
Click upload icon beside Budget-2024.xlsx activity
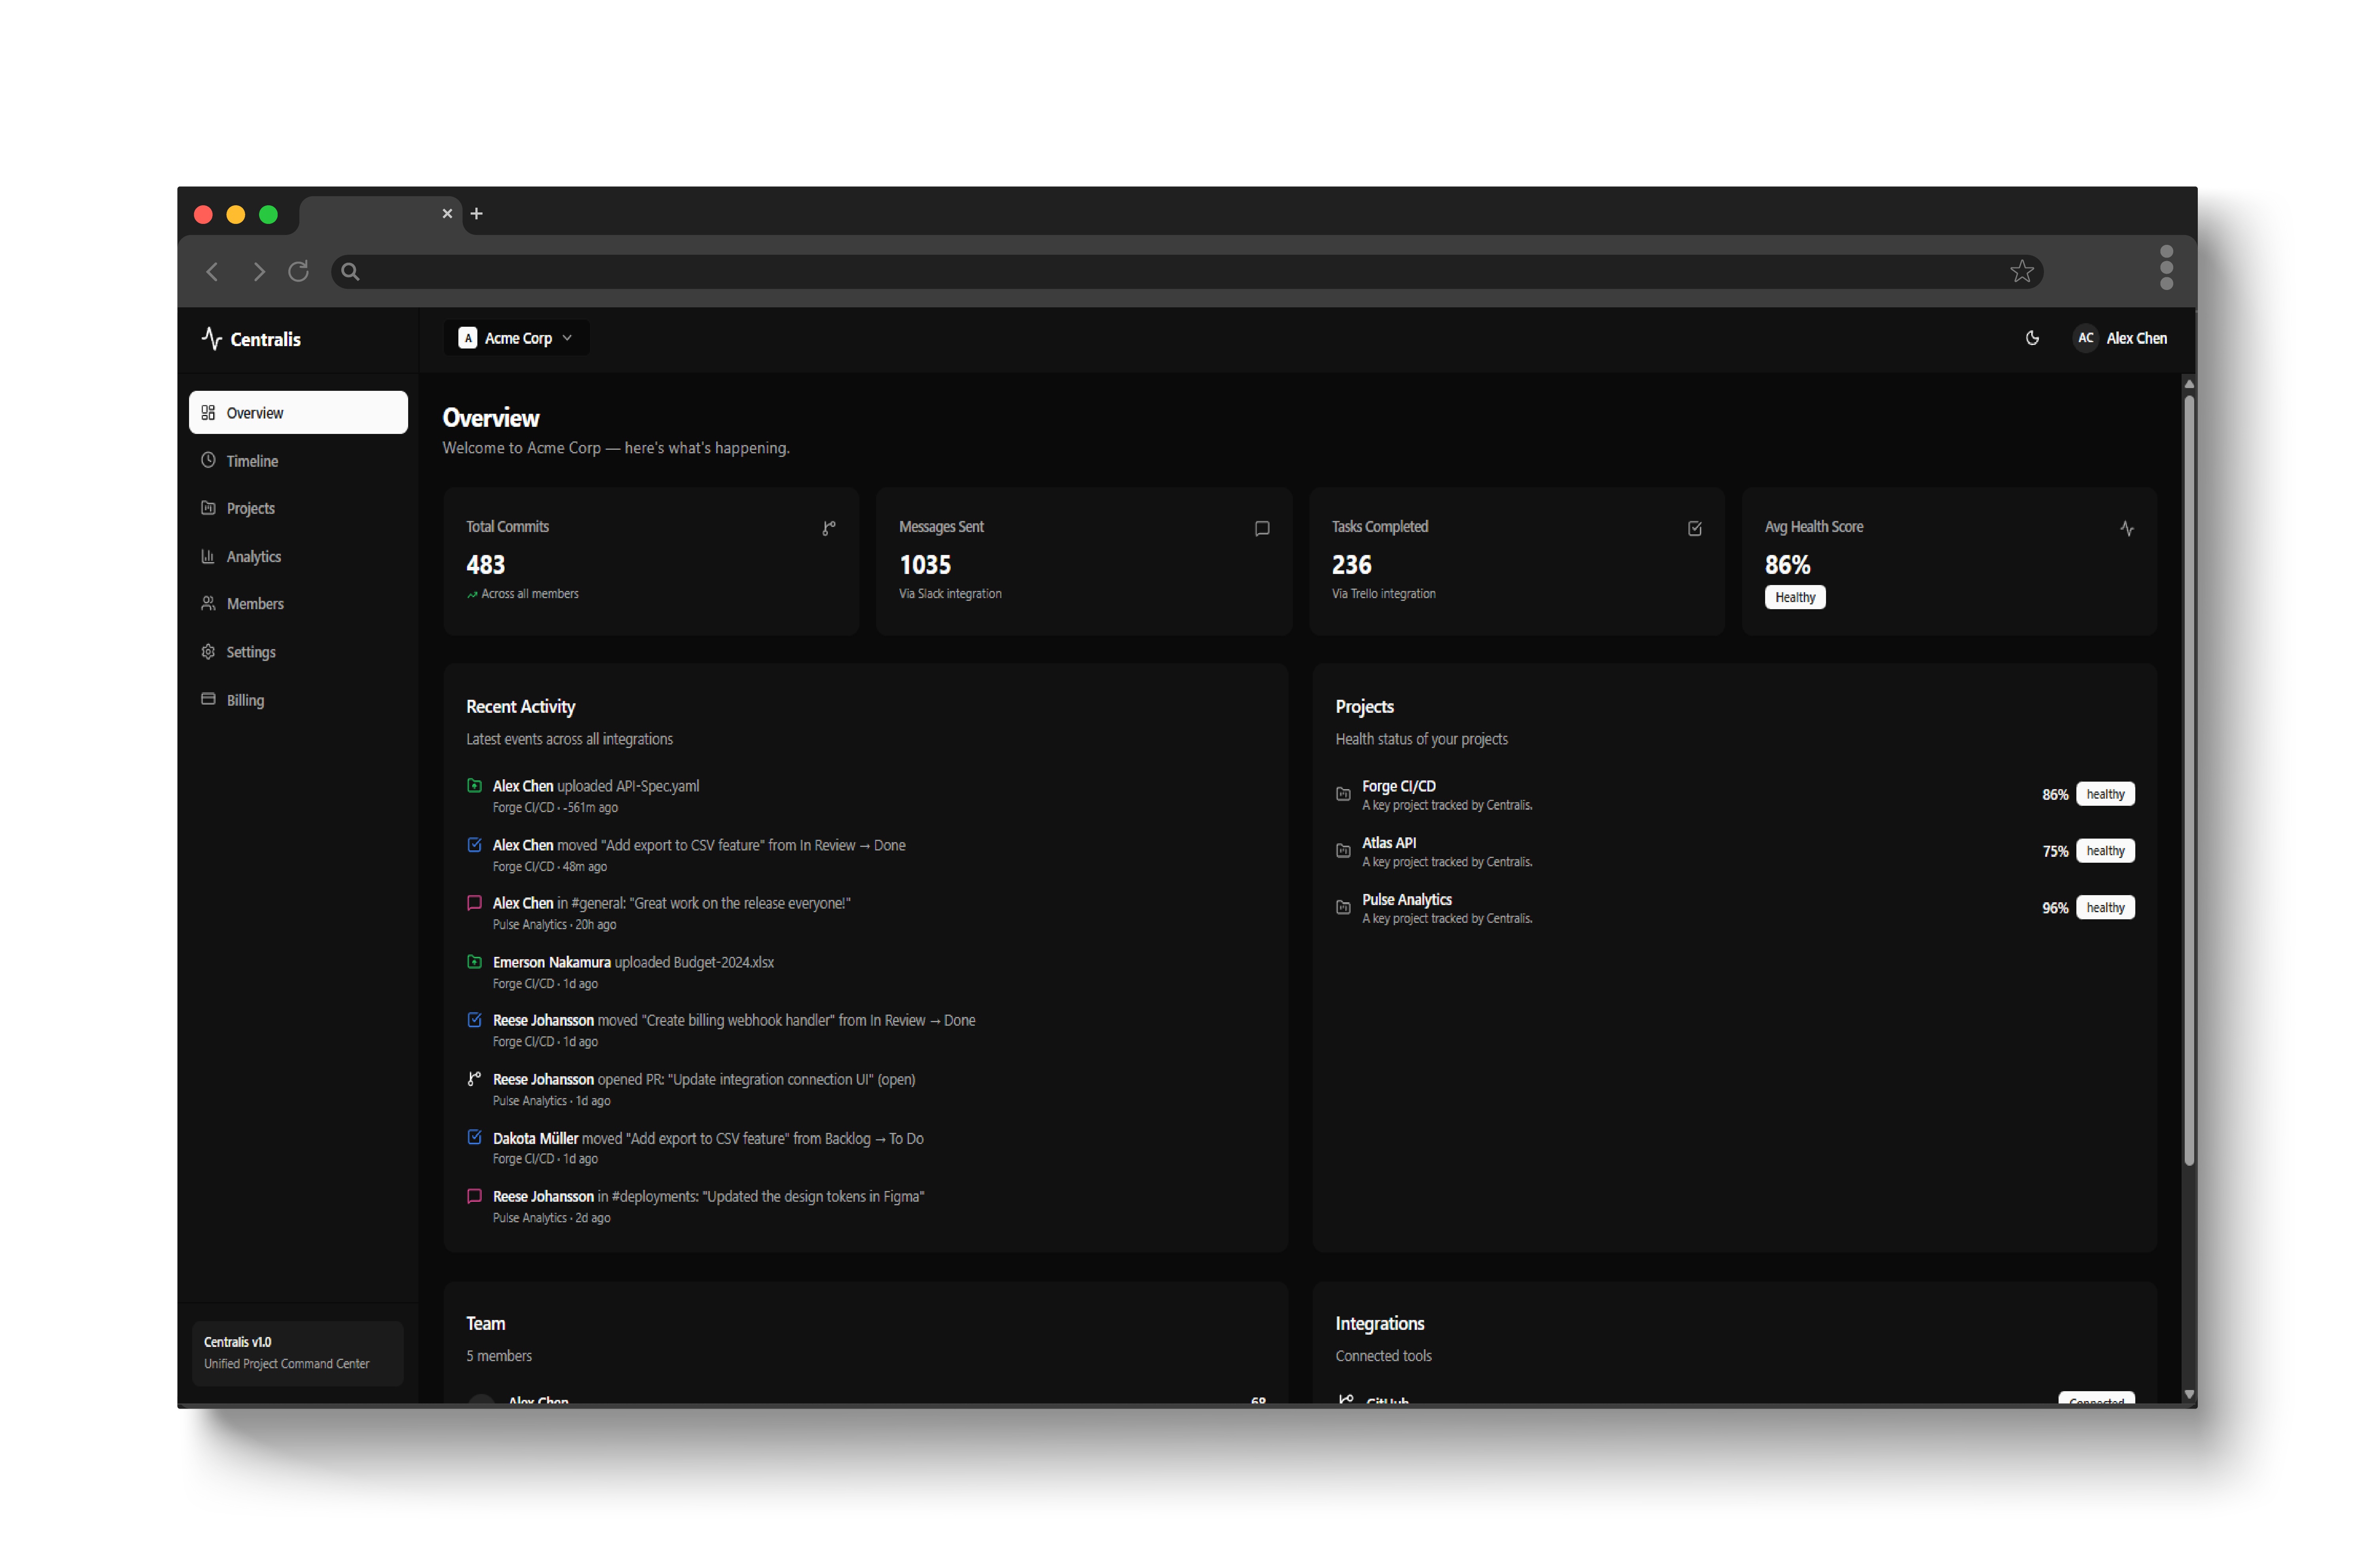click(x=475, y=962)
